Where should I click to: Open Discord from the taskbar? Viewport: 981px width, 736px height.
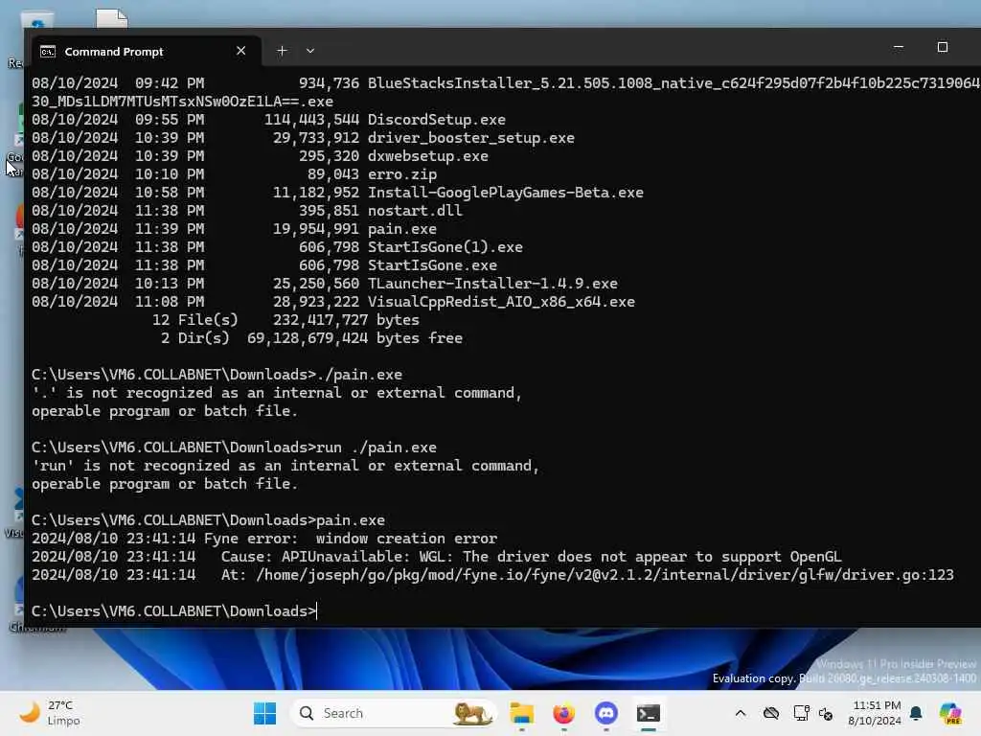click(x=605, y=713)
